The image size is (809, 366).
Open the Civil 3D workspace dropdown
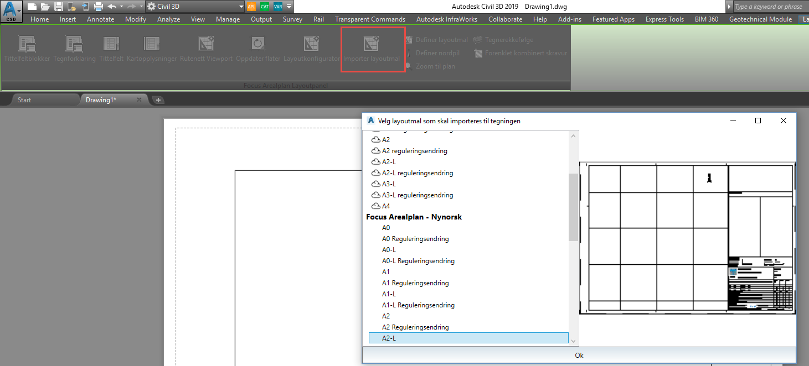[x=195, y=7]
